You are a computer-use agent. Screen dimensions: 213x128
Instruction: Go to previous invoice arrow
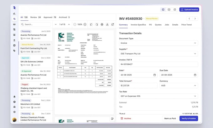pos(189,18)
